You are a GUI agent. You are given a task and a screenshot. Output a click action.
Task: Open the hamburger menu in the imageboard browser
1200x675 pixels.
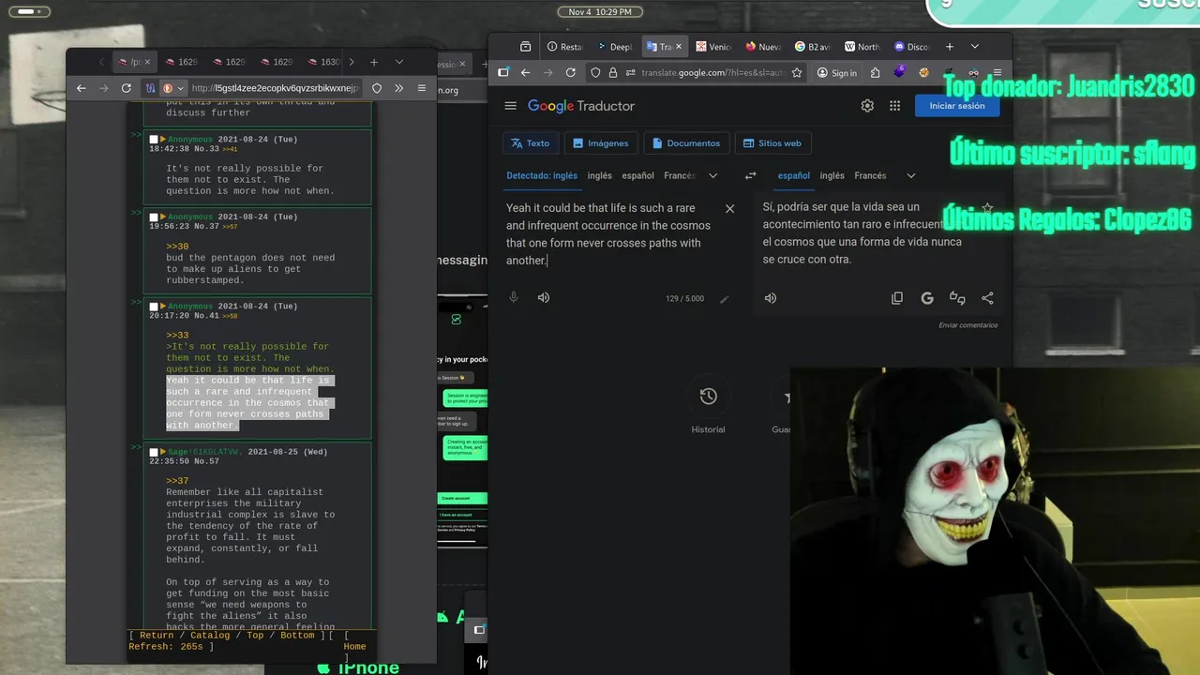pyautogui.click(x=422, y=88)
